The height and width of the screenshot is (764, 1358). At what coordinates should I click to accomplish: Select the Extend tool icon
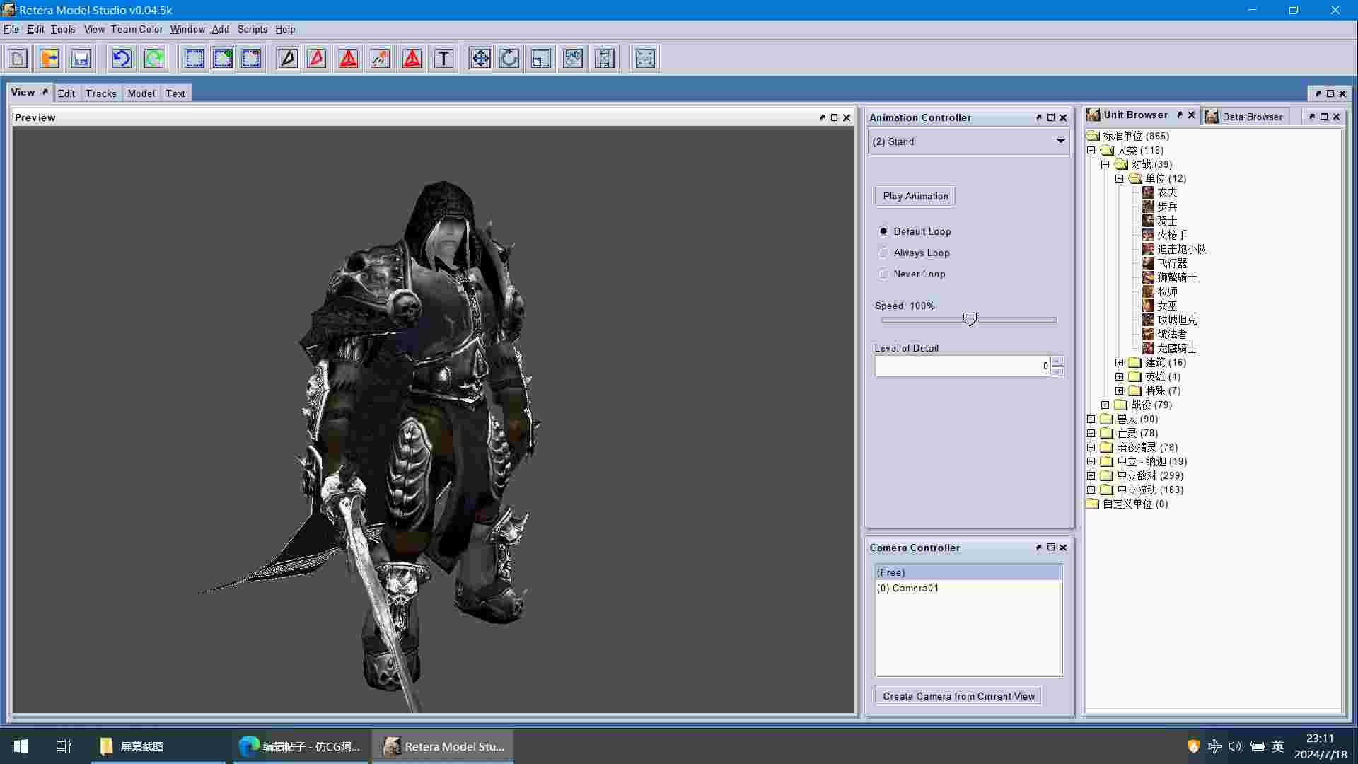(x=605, y=58)
